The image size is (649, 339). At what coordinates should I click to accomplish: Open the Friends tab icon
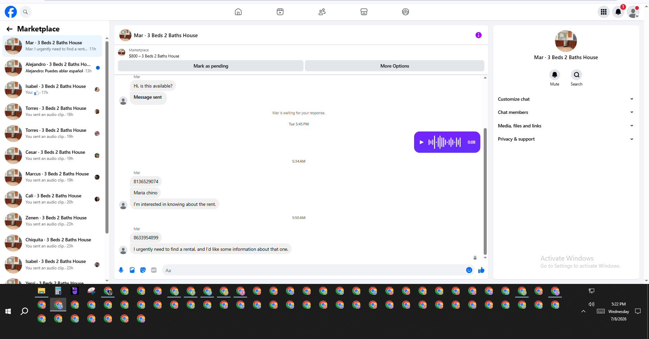(x=322, y=12)
